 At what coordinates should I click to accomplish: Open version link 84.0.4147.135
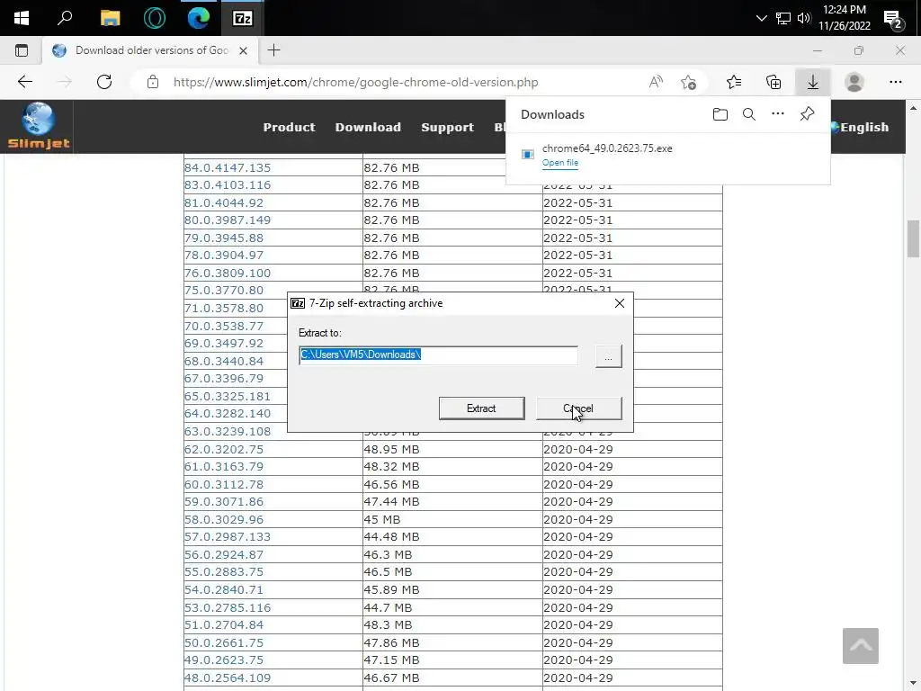point(228,168)
